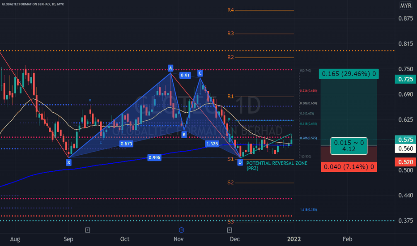The height and width of the screenshot is (246, 417).
Task: Click the 0.5(0.635) Fibonacci label
Action: click(307, 114)
